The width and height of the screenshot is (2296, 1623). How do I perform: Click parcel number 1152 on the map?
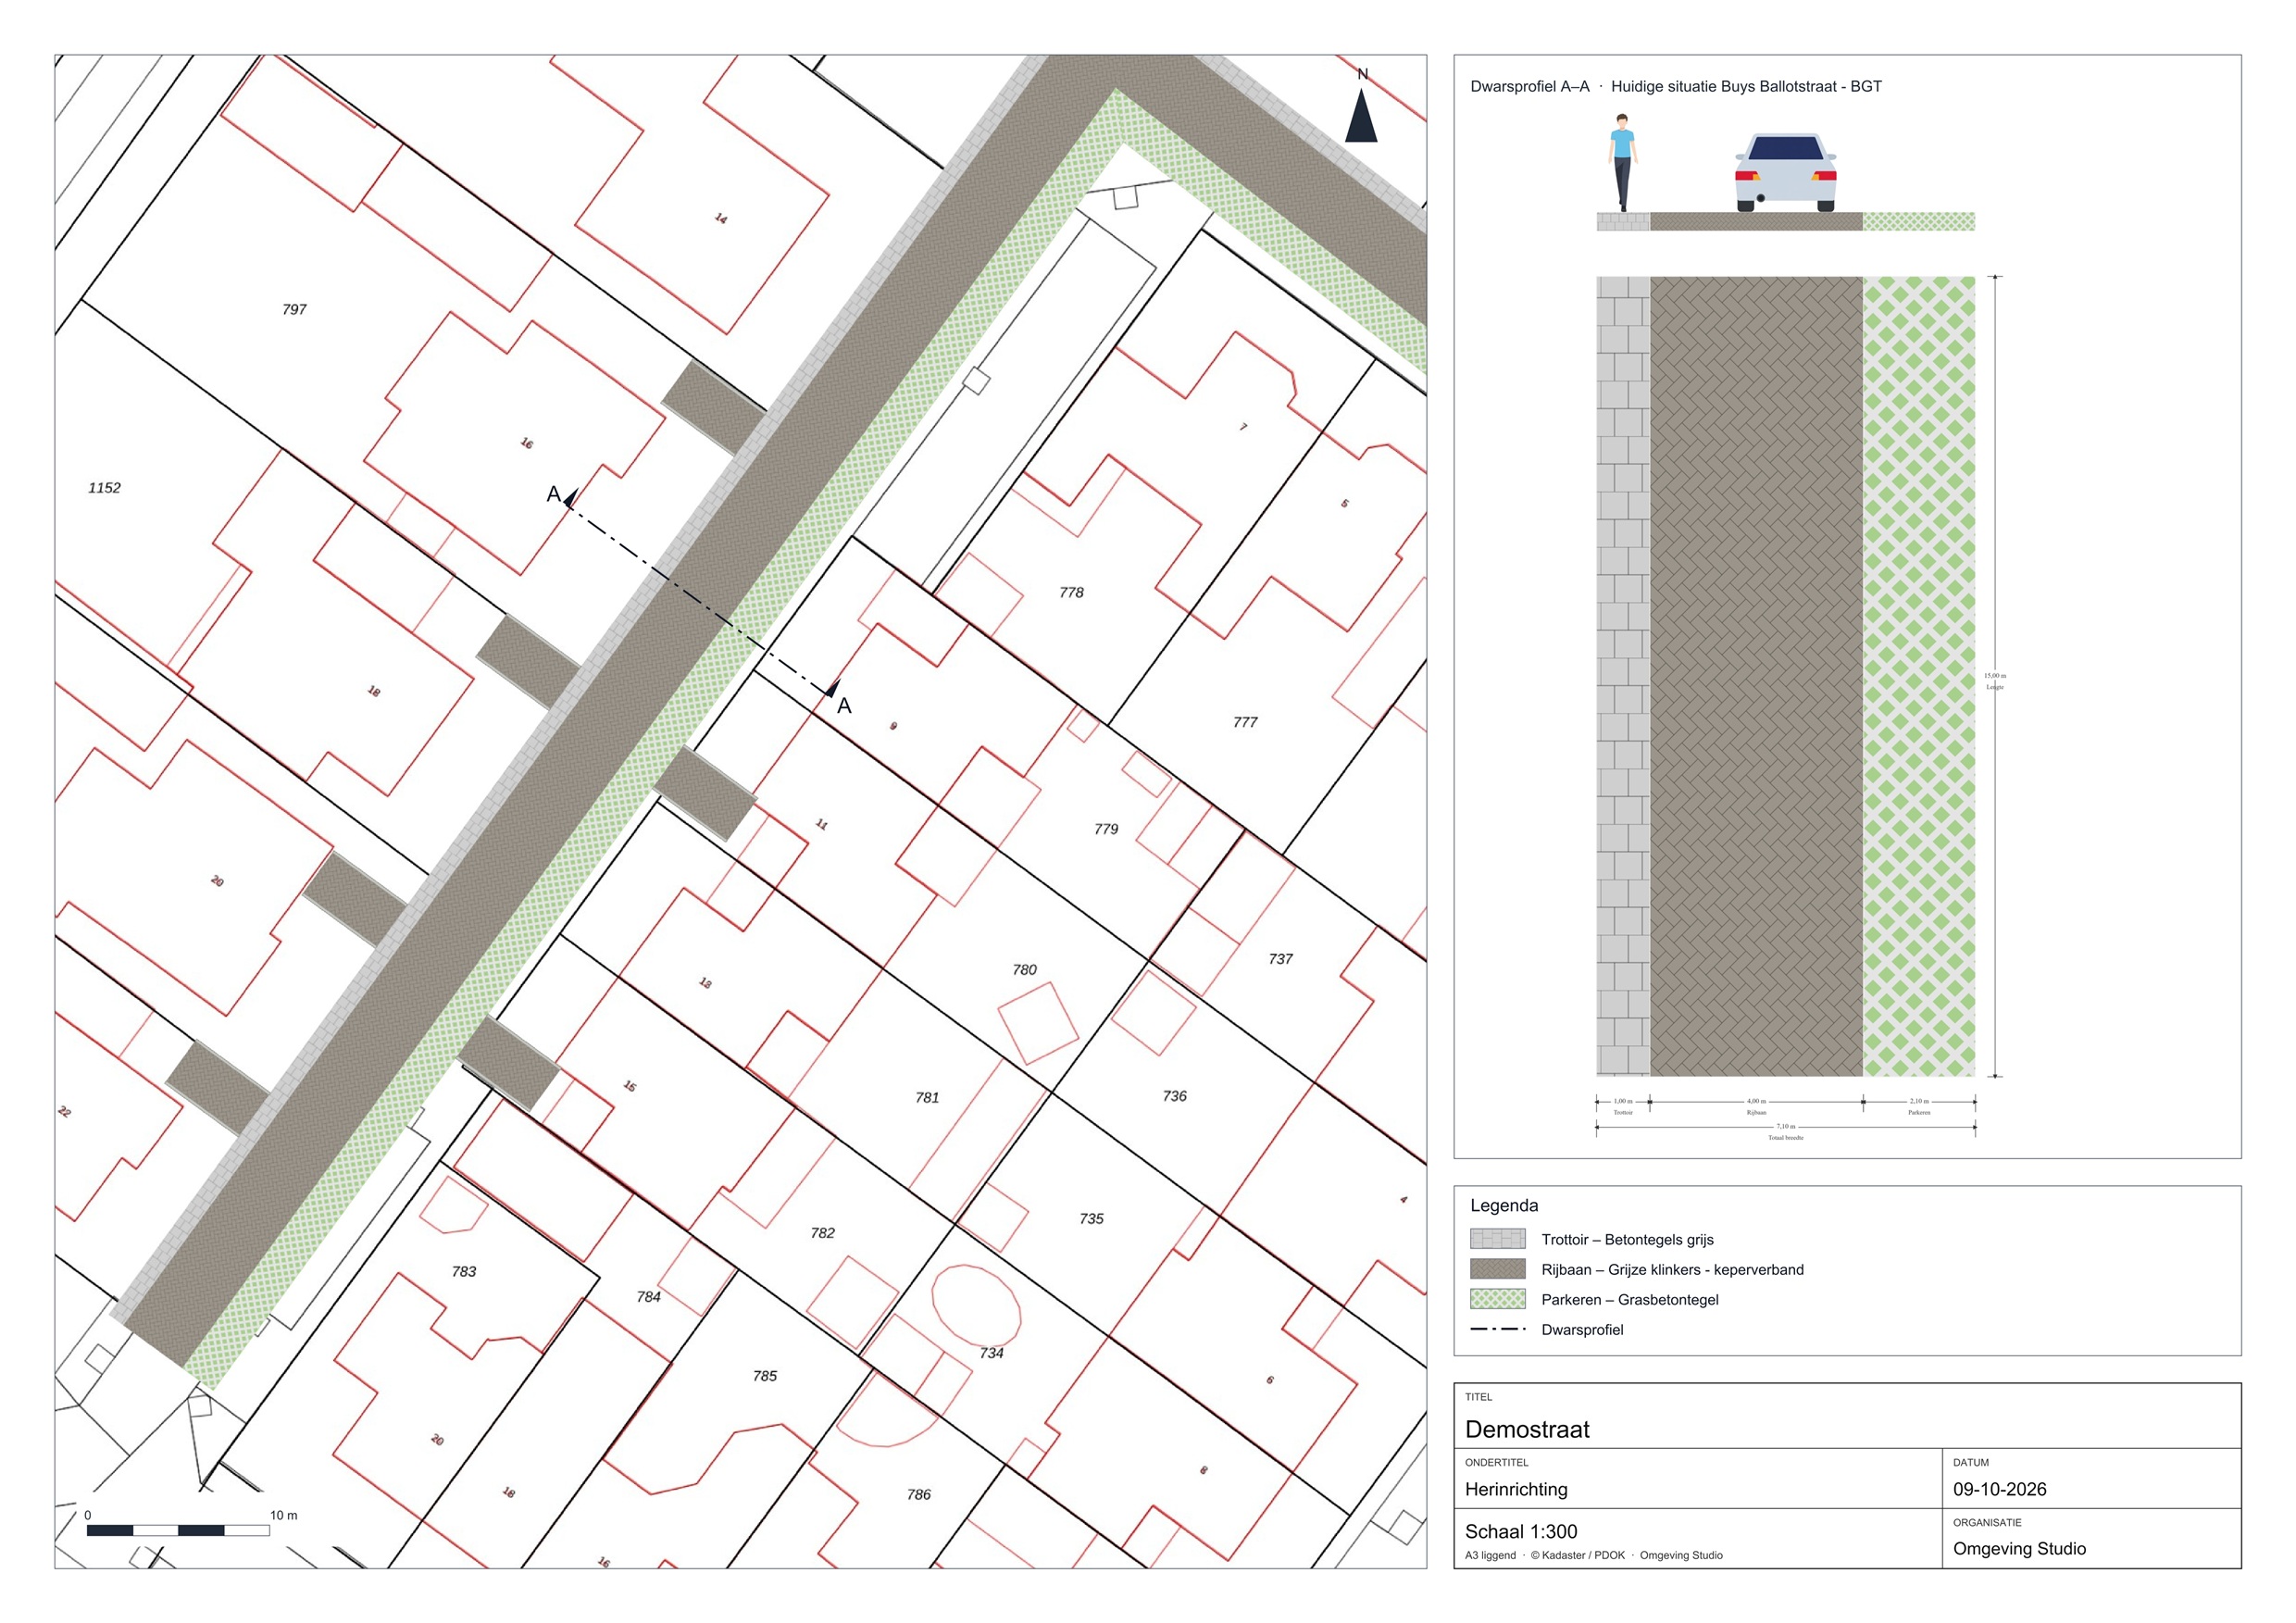[x=104, y=488]
